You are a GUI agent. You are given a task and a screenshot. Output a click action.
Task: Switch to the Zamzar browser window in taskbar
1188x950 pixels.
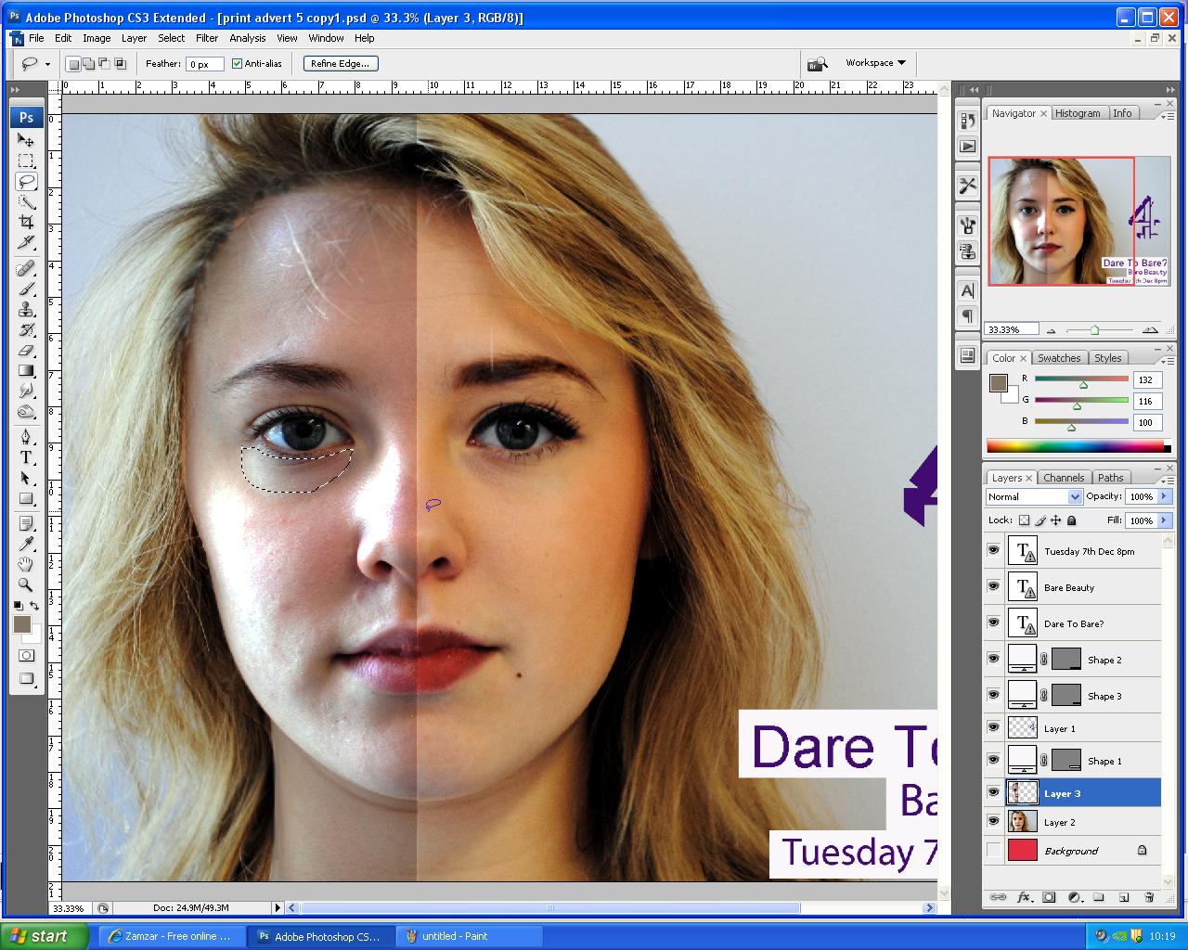pyautogui.click(x=173, y=936)
